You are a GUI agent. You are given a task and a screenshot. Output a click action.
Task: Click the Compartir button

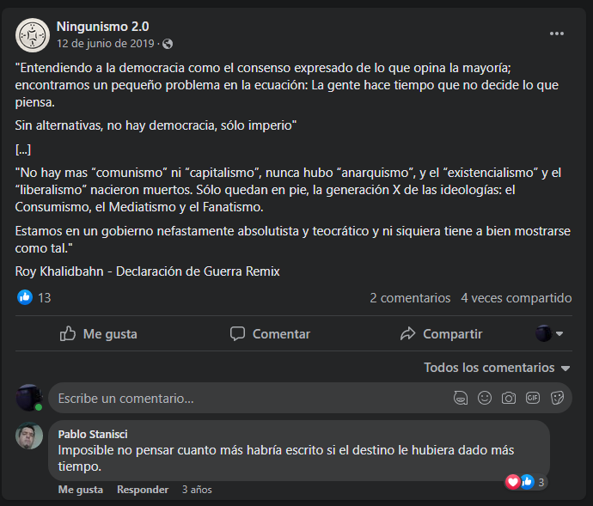point(442,334)
